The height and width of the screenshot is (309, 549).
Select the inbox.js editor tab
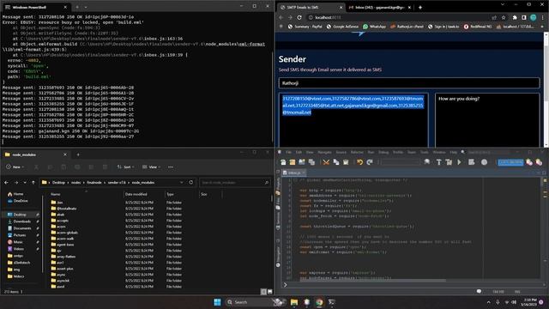coord(293,173)
